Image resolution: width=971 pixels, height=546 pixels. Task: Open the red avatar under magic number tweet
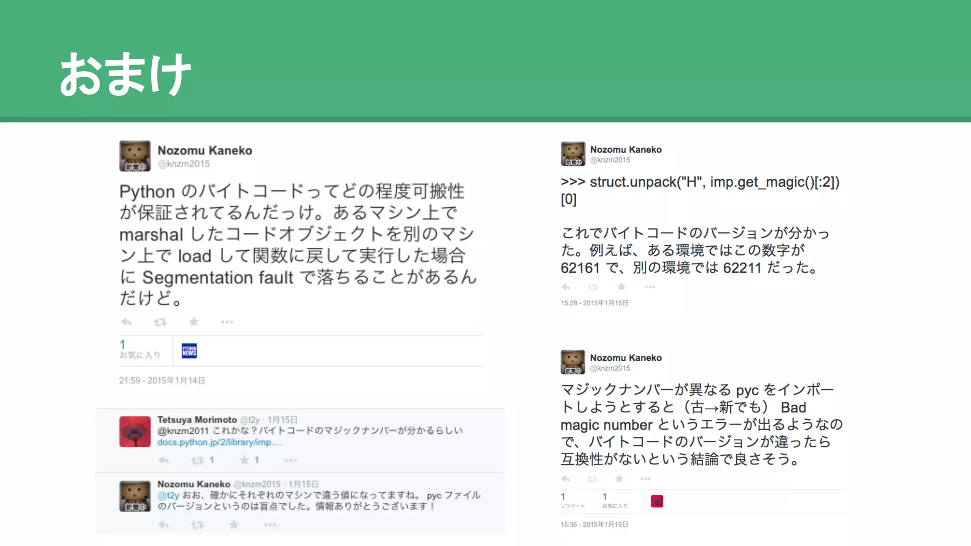(657, 501)
